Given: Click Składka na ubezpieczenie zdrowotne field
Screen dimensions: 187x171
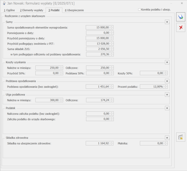Looking at the screenshot, I should coord(100,143).
